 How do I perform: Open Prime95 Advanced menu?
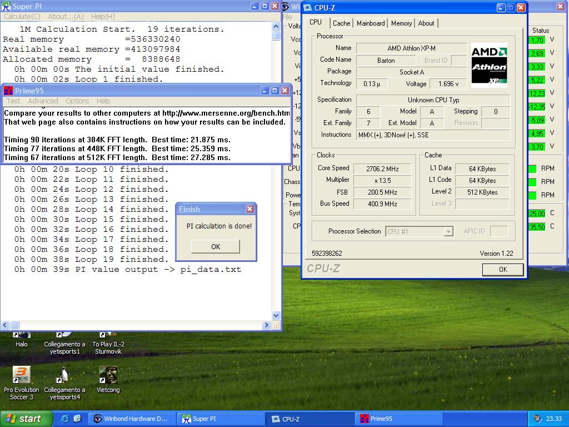(x=43, y=101)
